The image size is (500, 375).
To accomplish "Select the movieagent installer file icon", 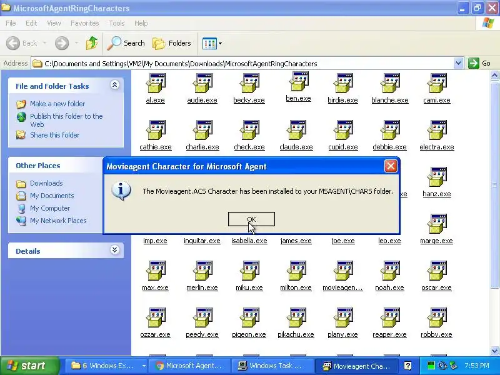I will click(x=343, y=271).
